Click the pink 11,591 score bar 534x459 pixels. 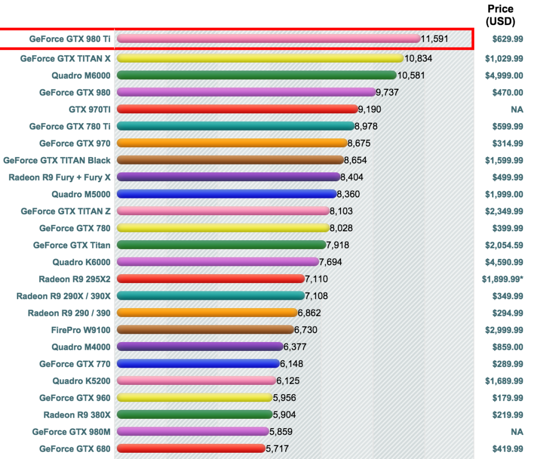point(268,39)
